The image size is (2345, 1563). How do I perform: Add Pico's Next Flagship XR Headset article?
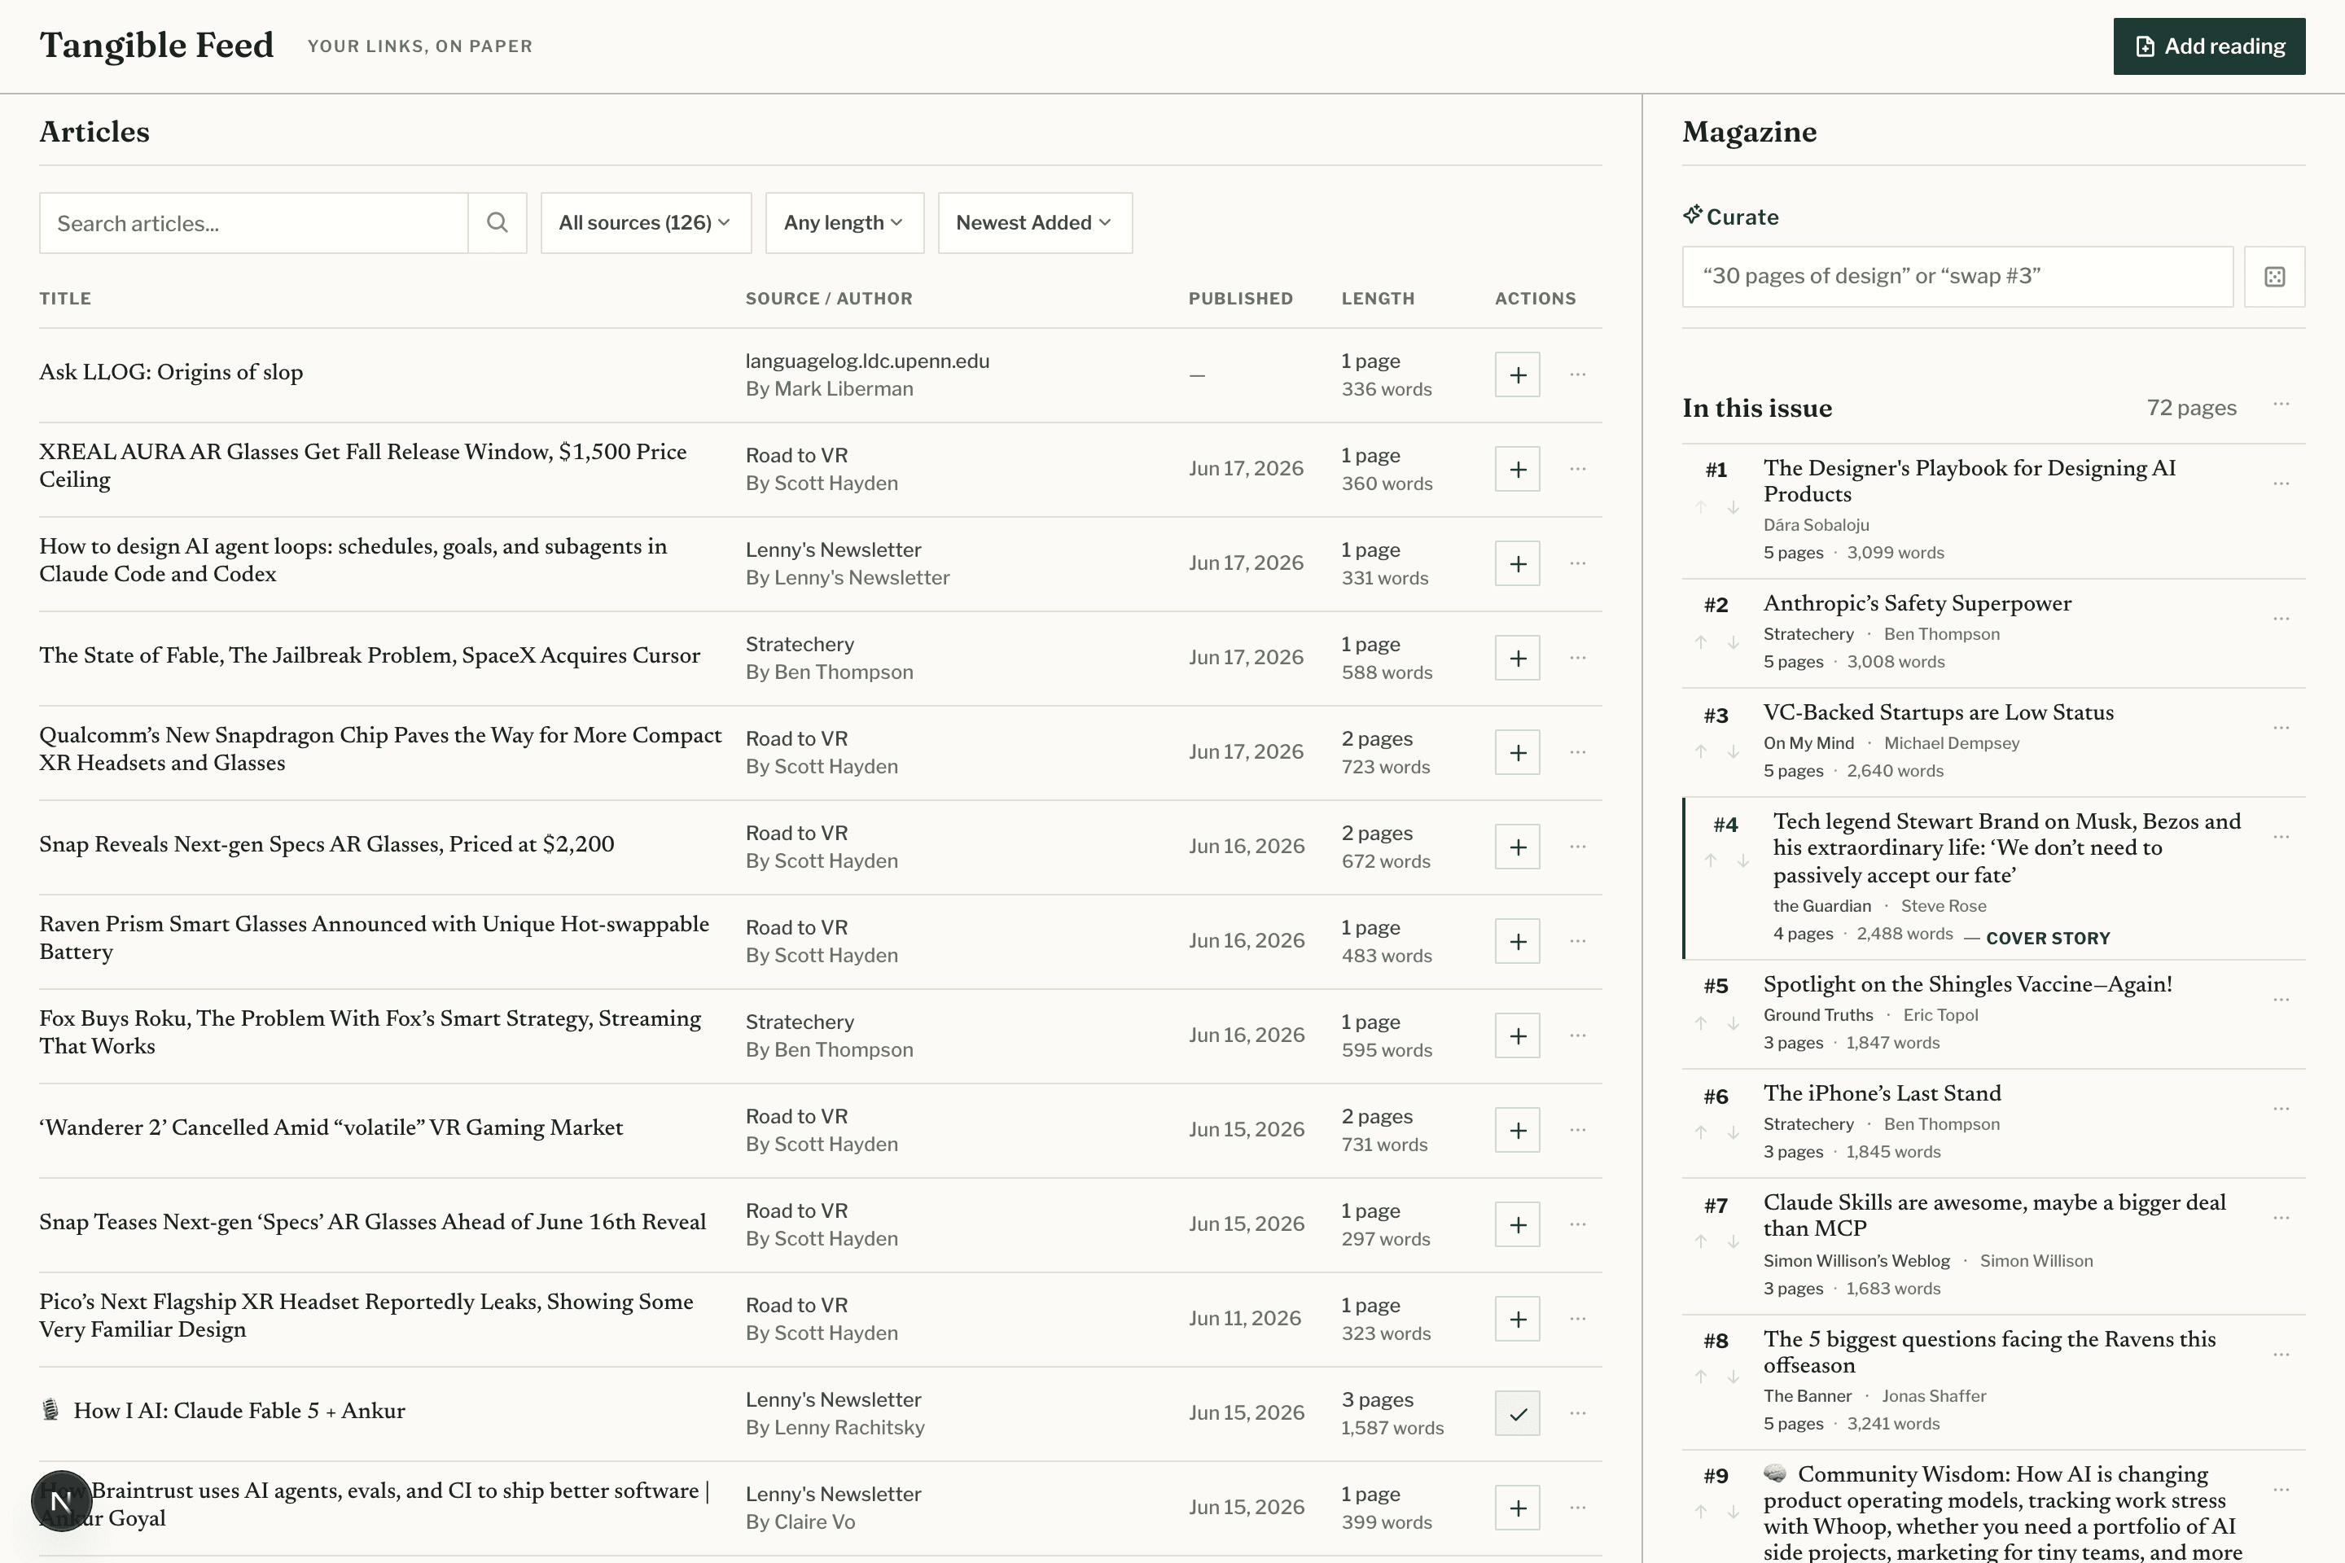pos(1518,1320)
